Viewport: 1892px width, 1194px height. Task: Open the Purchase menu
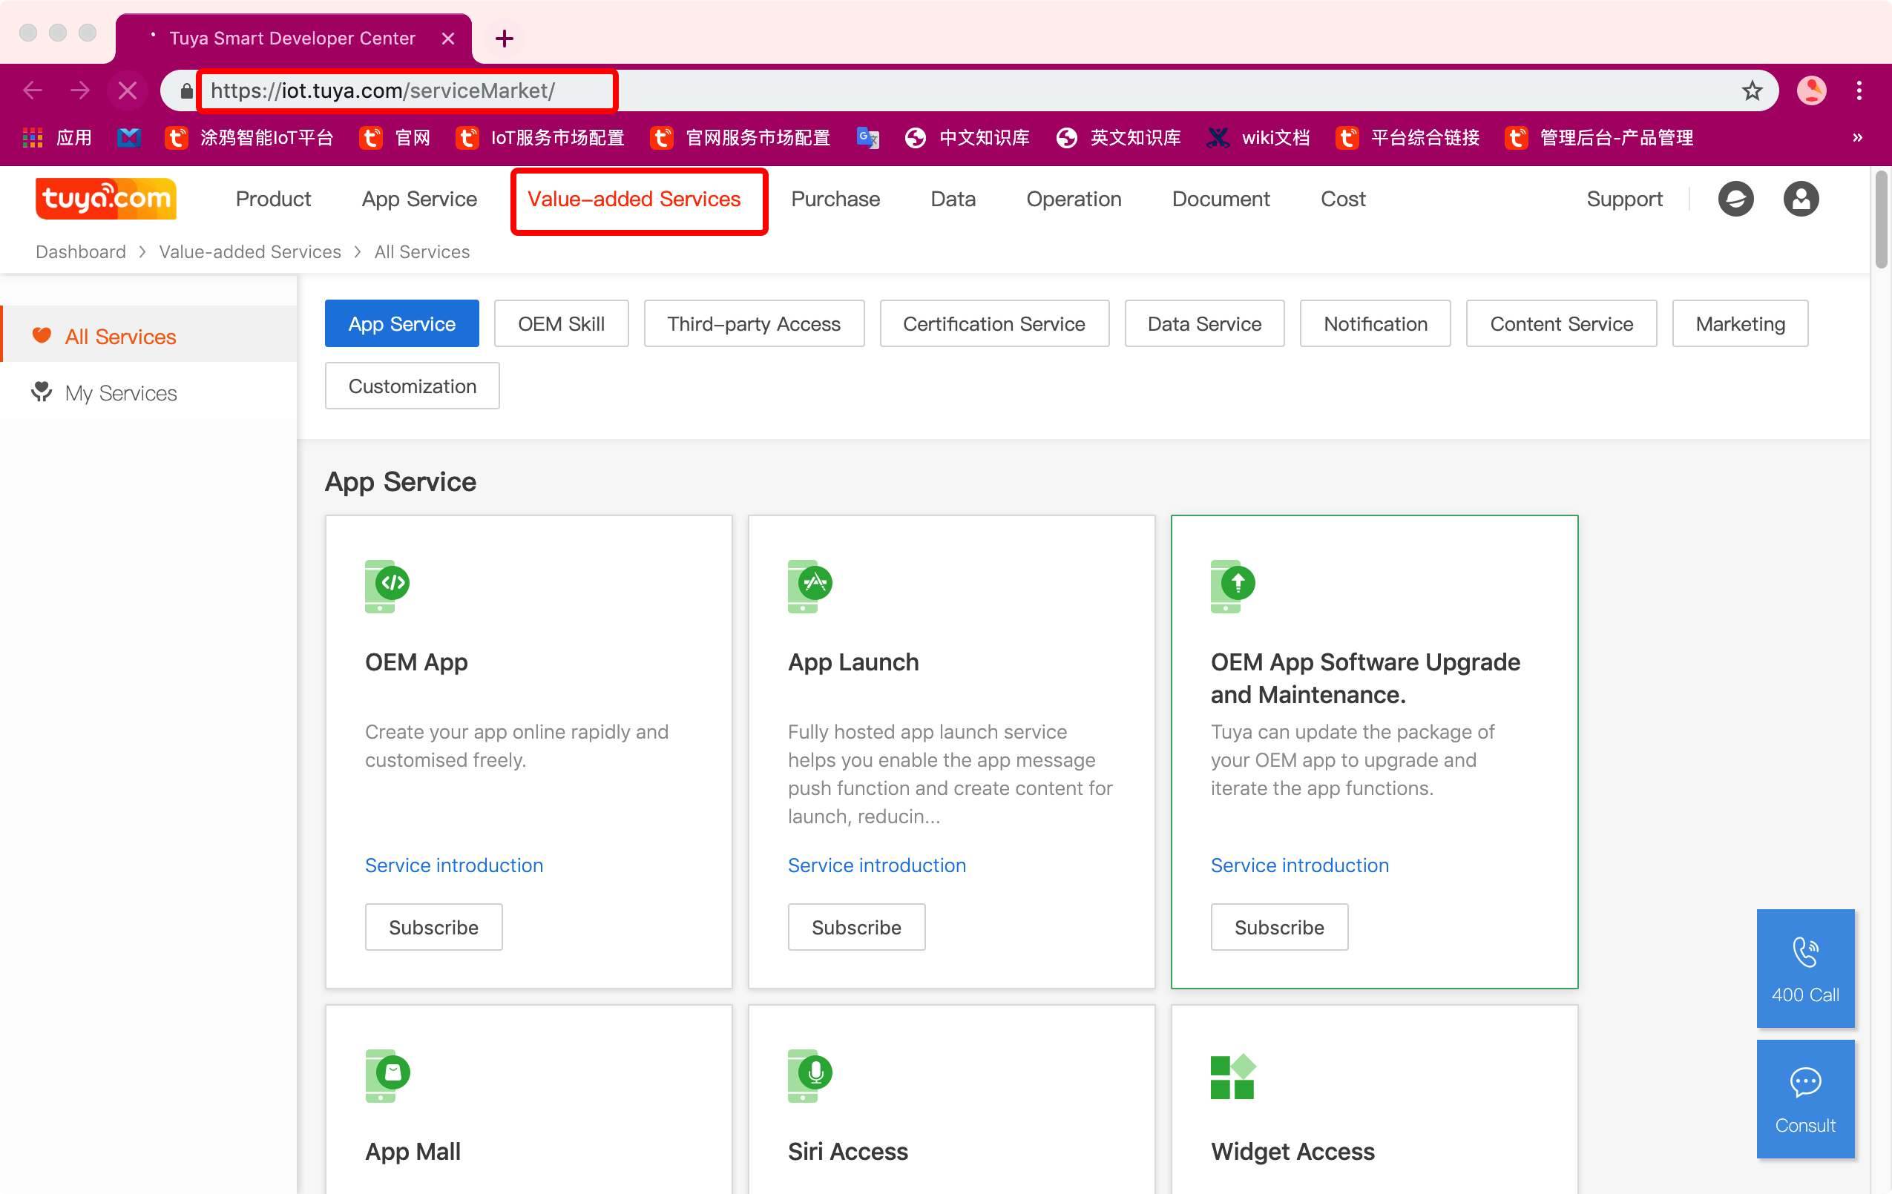835,199
